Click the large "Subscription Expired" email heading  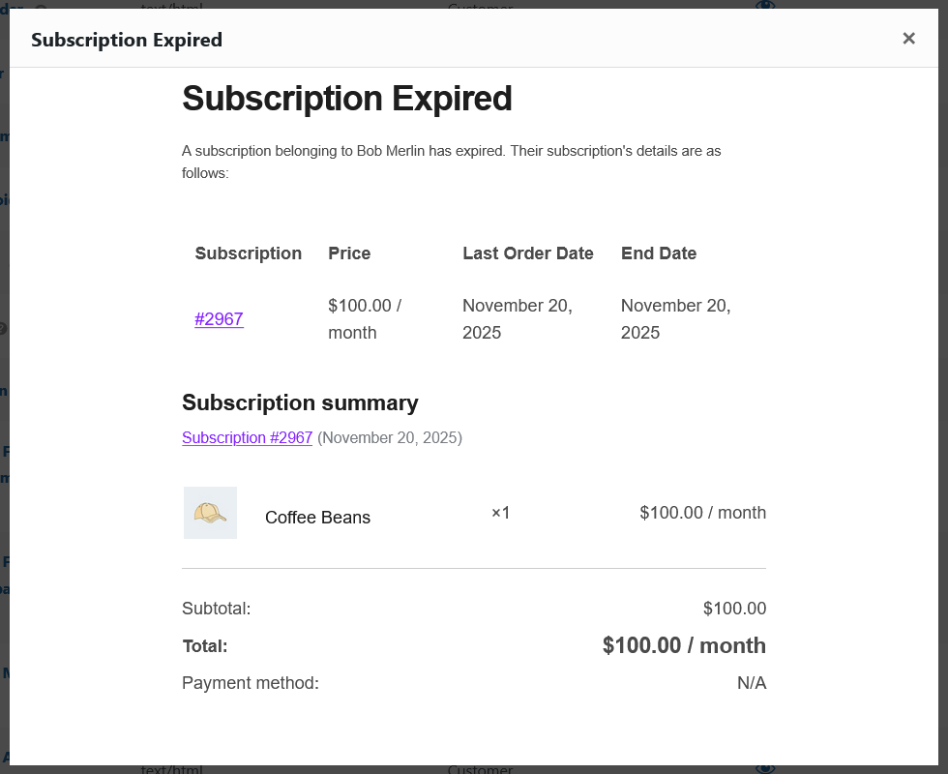tap(346, 99)
